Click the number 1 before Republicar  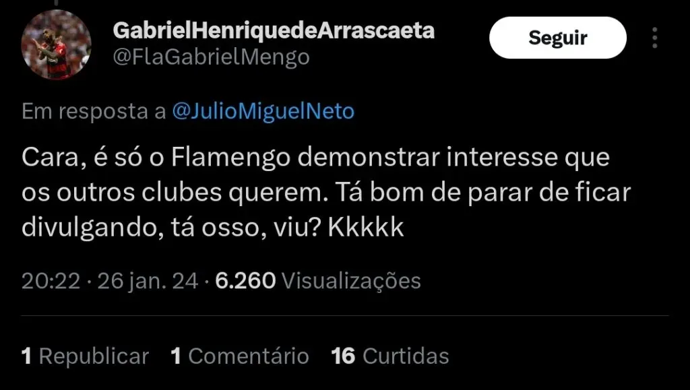[x=26, y=356]
